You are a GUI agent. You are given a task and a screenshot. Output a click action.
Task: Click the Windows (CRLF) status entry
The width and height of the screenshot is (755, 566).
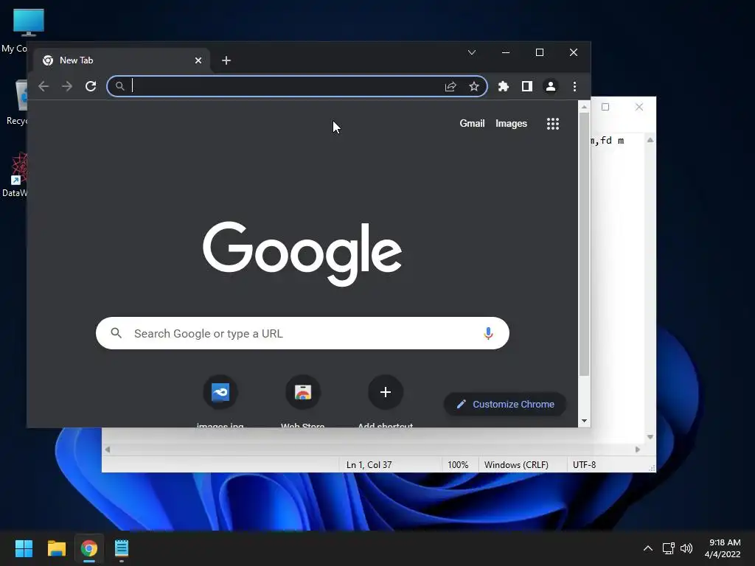516,465
